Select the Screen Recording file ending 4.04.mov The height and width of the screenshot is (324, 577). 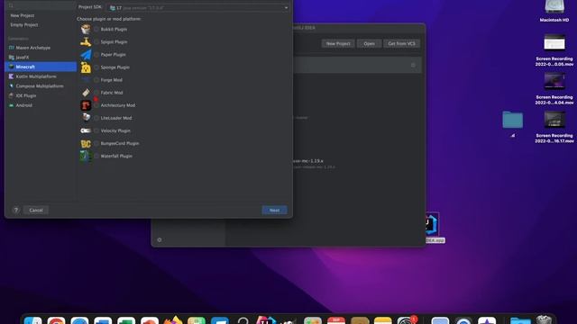(x=554, y=89)
